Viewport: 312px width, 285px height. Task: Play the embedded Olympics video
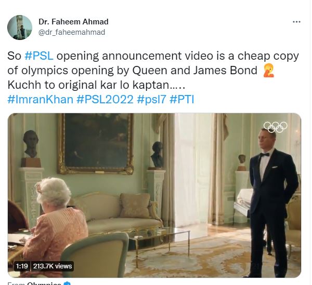coord(154,195)
